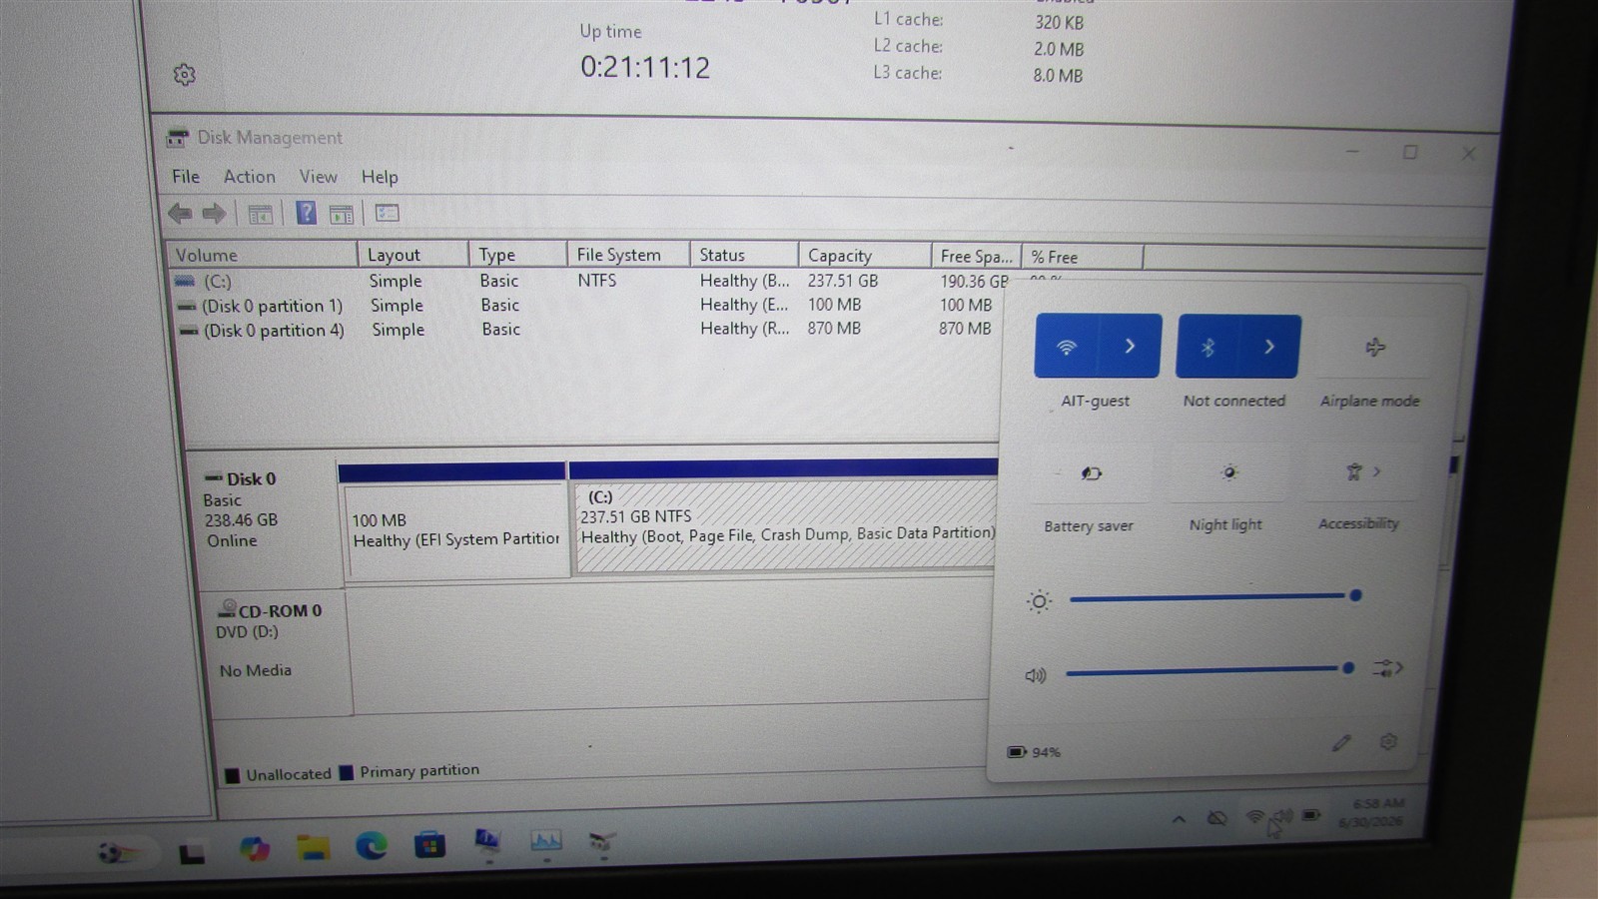Click the battery 94% indicator
The image size is (1598, 899).
click(1034, 752)
